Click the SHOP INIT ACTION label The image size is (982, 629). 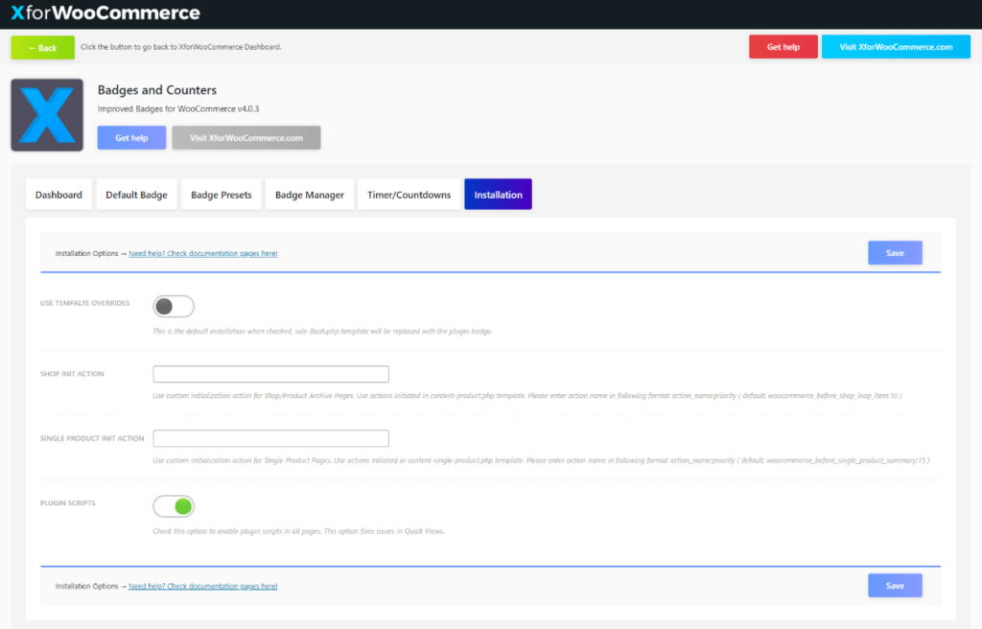tap(72, 374)
